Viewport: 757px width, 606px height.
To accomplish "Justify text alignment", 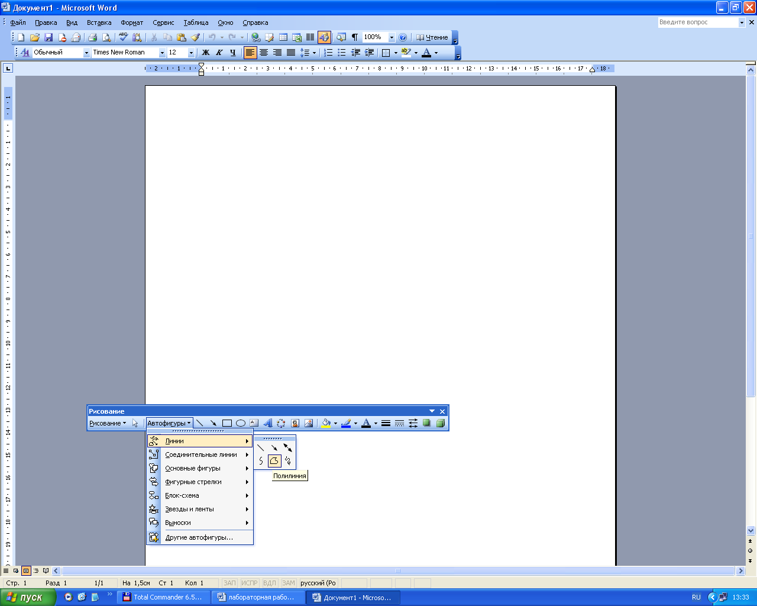I will click(x=291, y=53).
